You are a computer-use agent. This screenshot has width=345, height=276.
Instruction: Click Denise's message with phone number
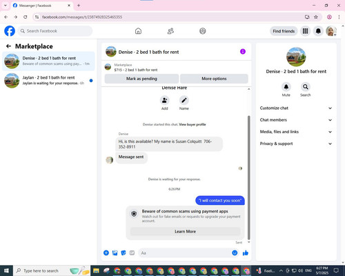coord(169,144)
